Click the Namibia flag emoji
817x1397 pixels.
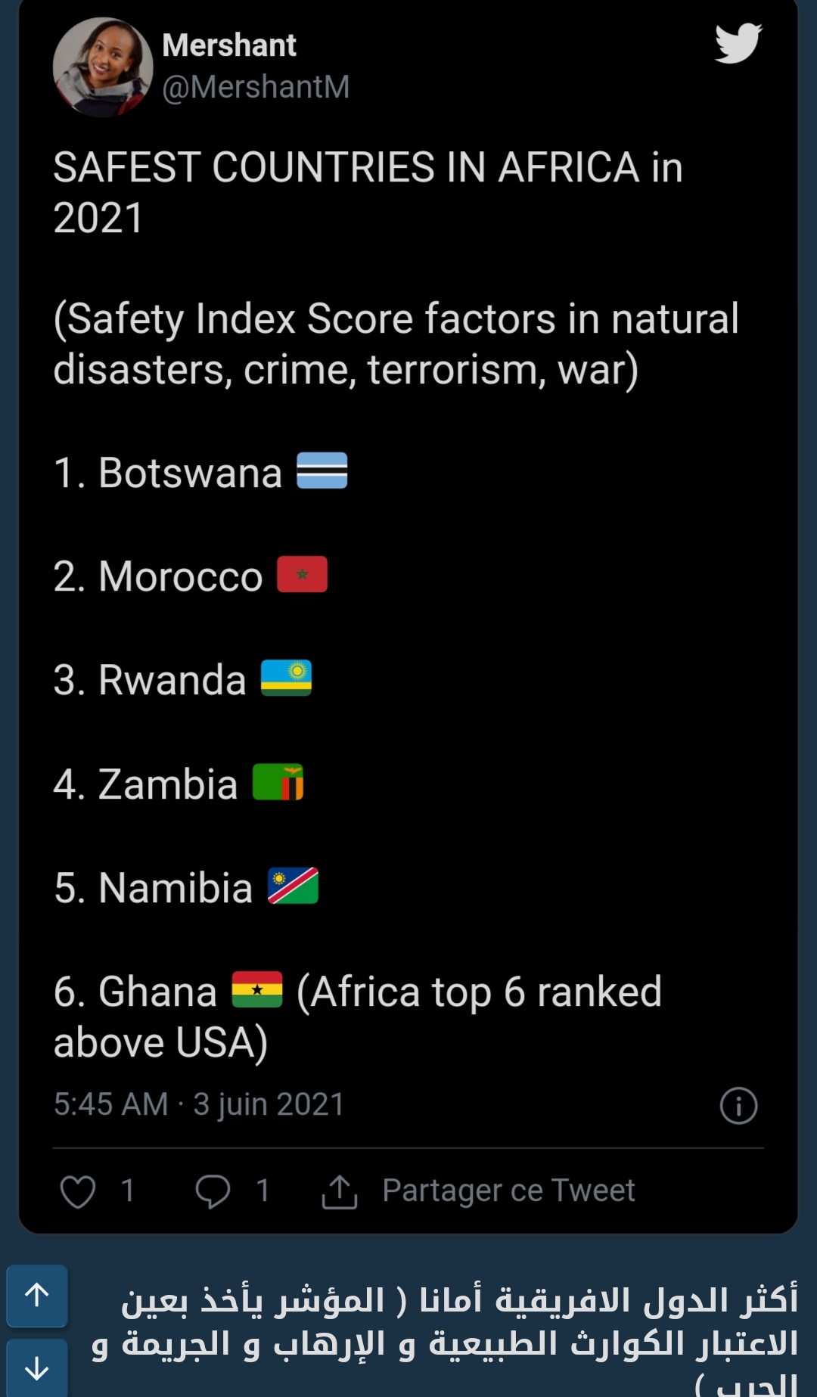click(x=293, y=886)
